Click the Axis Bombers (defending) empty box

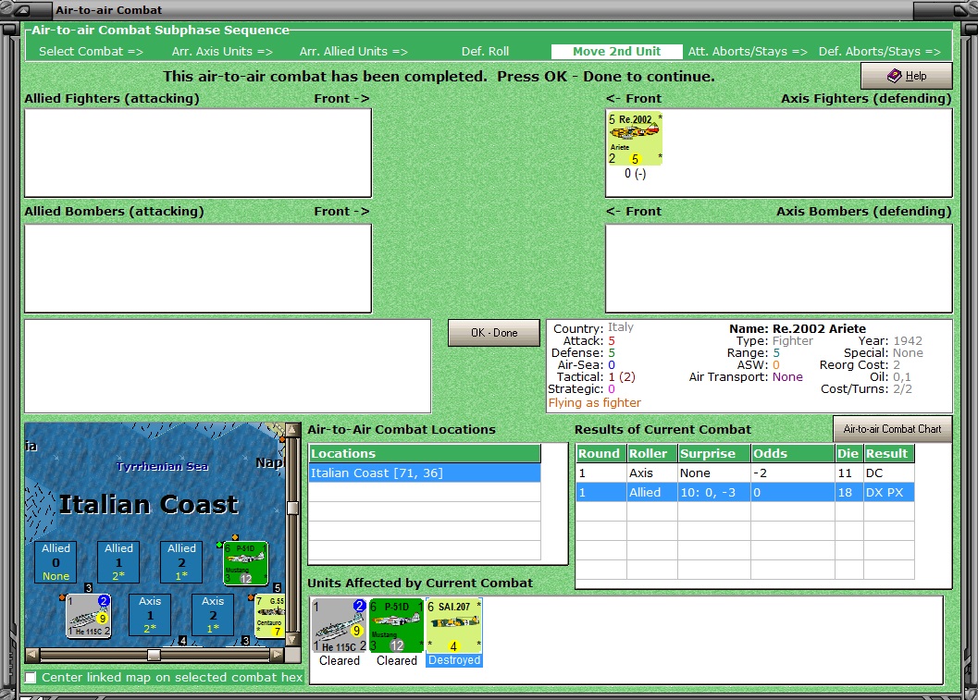[779, 268]
